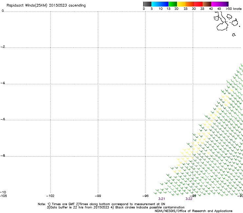243x213 pixels.
Task: Click the title 'Rapidsact Winds(25KM) 20150523 ascending'
Action: click(46, 6)
